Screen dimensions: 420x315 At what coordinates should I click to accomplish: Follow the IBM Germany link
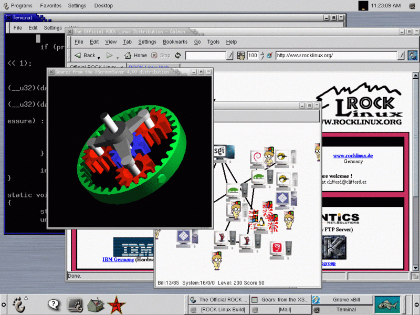[118, 259]
